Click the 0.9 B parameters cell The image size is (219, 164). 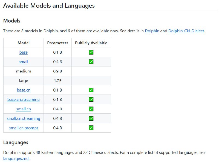pos(57,71)
